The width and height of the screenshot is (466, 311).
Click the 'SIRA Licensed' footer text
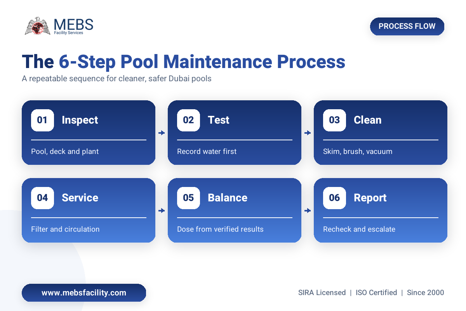[322, 293]
